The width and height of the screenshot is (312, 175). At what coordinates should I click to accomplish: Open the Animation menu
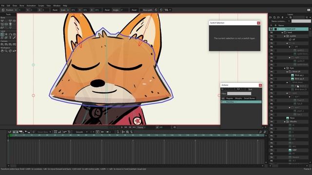tap(31, 5)
